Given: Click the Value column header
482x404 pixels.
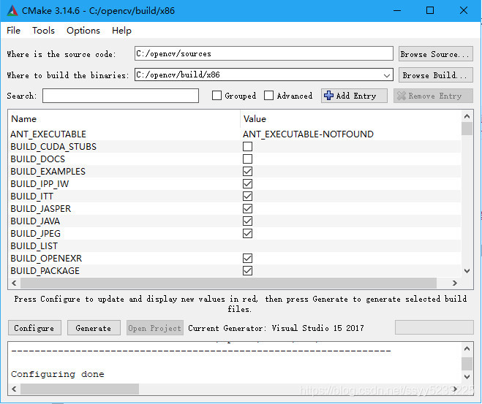Looking at the screenshot, I should pos(255,119).
